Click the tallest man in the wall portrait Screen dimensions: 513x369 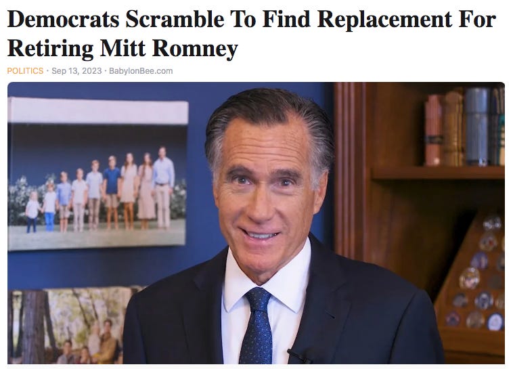(x=163, y=188)
